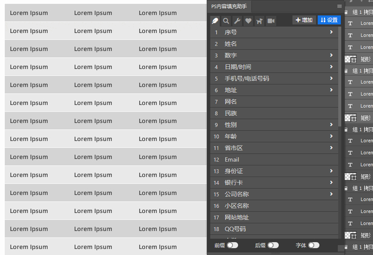This screenshot has height=255, width=373.
Task: Select the feather icon in the plugin toolbar
Action: click(x=215, y=21)
